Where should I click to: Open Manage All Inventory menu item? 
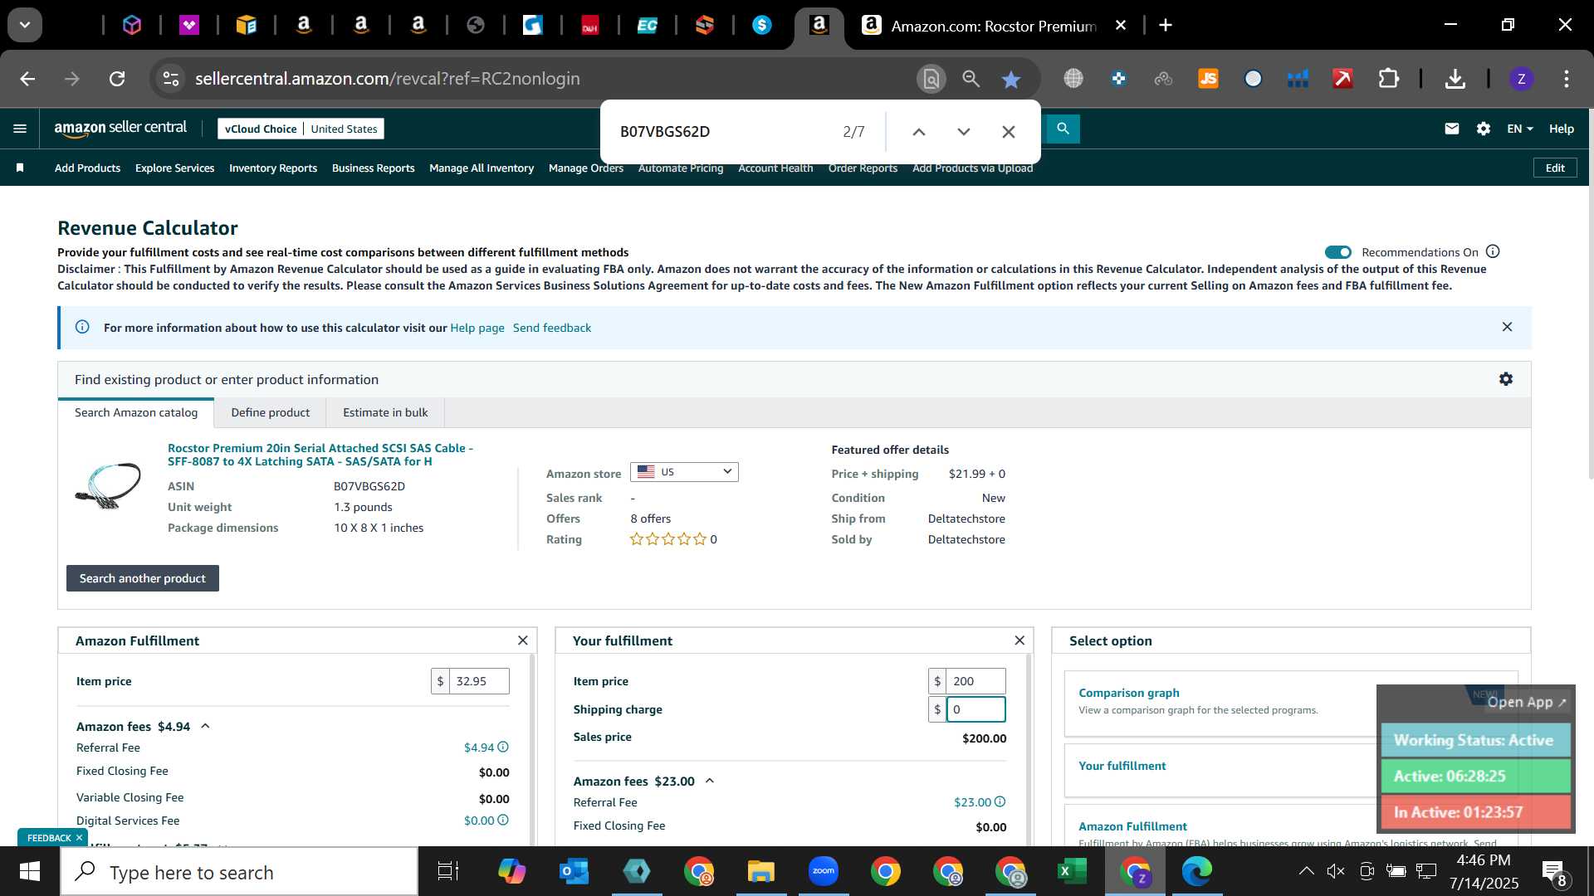pyautogui.click(x=482, y=168)
